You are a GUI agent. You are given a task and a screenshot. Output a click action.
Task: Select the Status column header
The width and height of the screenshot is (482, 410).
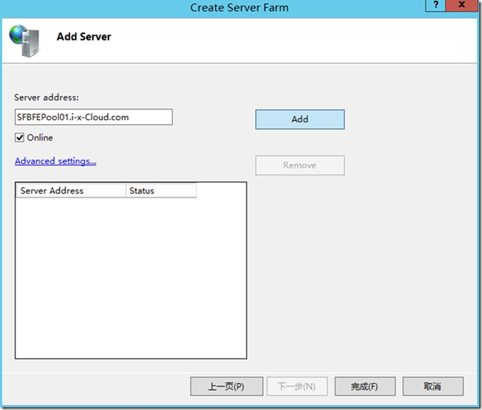(x=161, y=191)
